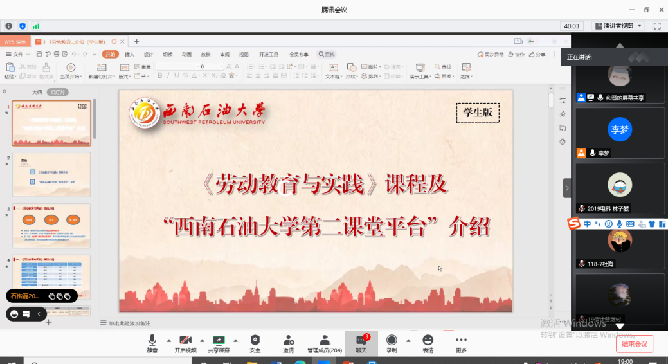
Task: Expand video options arrow beside 开启视频
Action: coord(202,341)
